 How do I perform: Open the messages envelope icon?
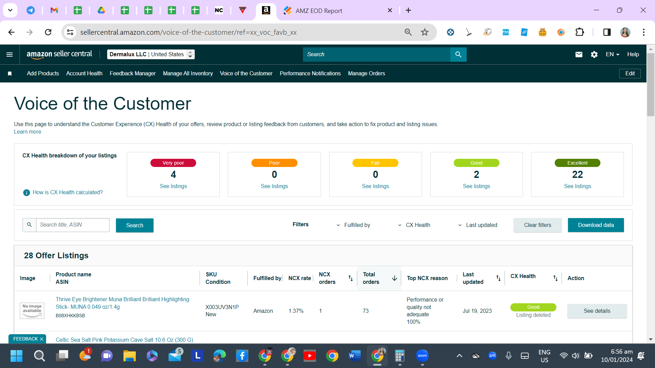[x=579, y=55]
